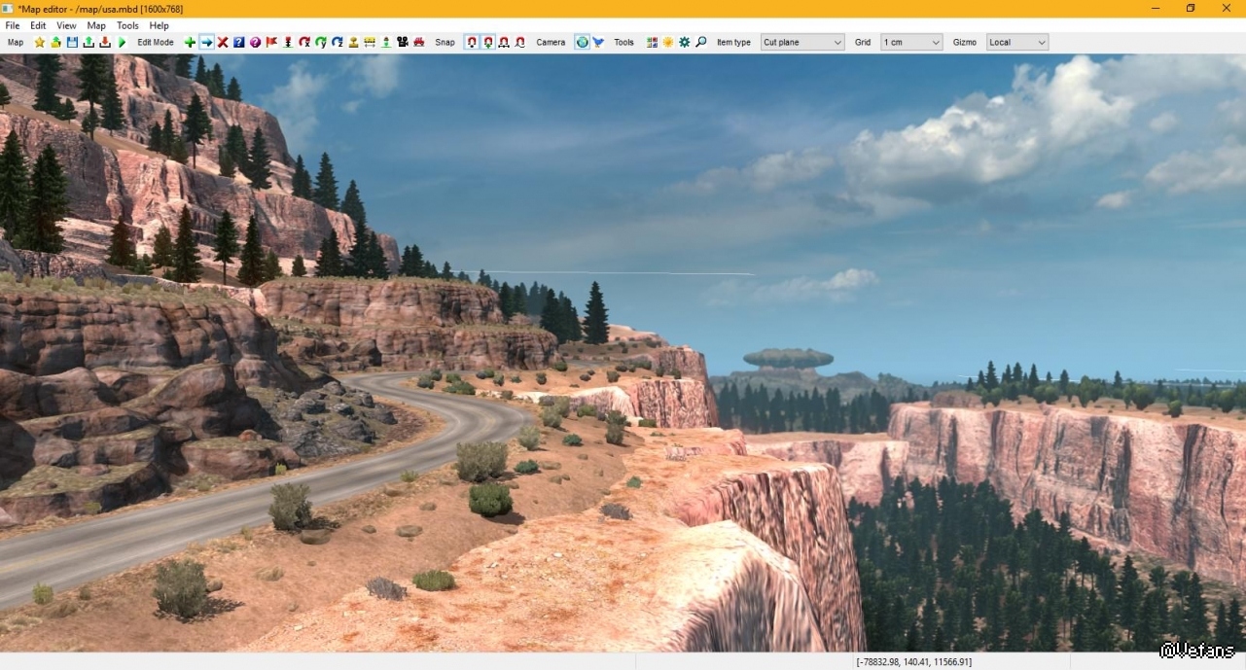Select the red X delete item tool
The image size is (1246, 670).
(223, 43)
